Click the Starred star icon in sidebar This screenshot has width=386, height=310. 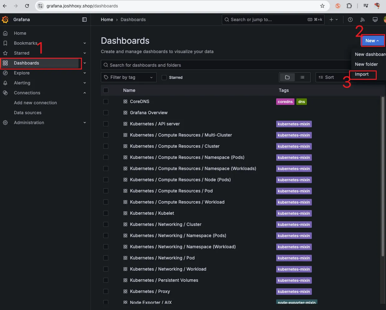(5, 53)
